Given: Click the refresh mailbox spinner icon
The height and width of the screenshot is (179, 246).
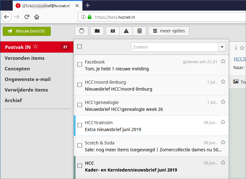Looking at the screenshot, I should [81, 31].
